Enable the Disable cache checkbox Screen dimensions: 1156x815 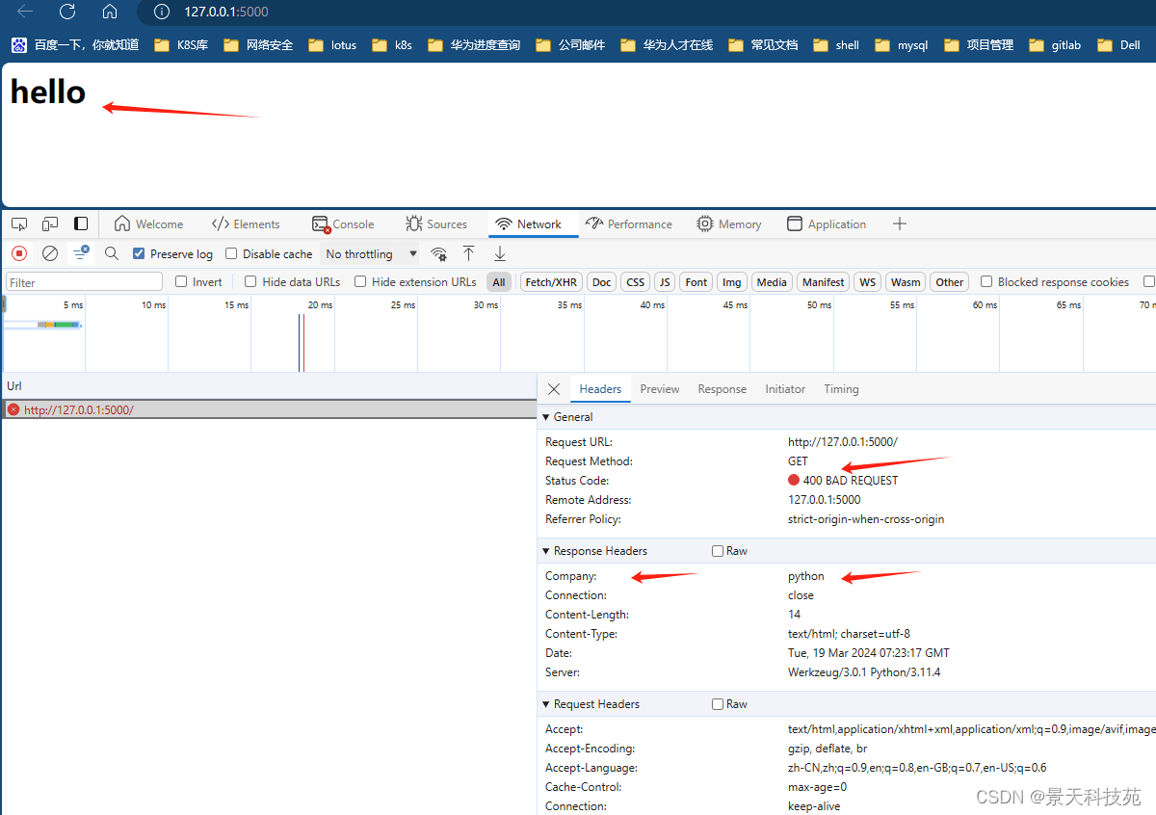(x=231, y=253)
